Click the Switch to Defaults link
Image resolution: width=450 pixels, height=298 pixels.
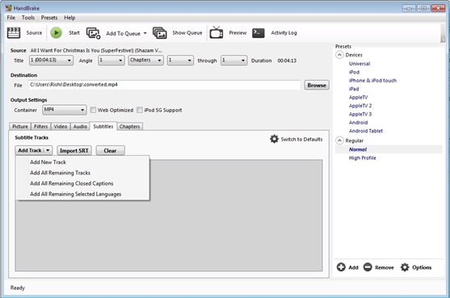(x=301, y=140)
